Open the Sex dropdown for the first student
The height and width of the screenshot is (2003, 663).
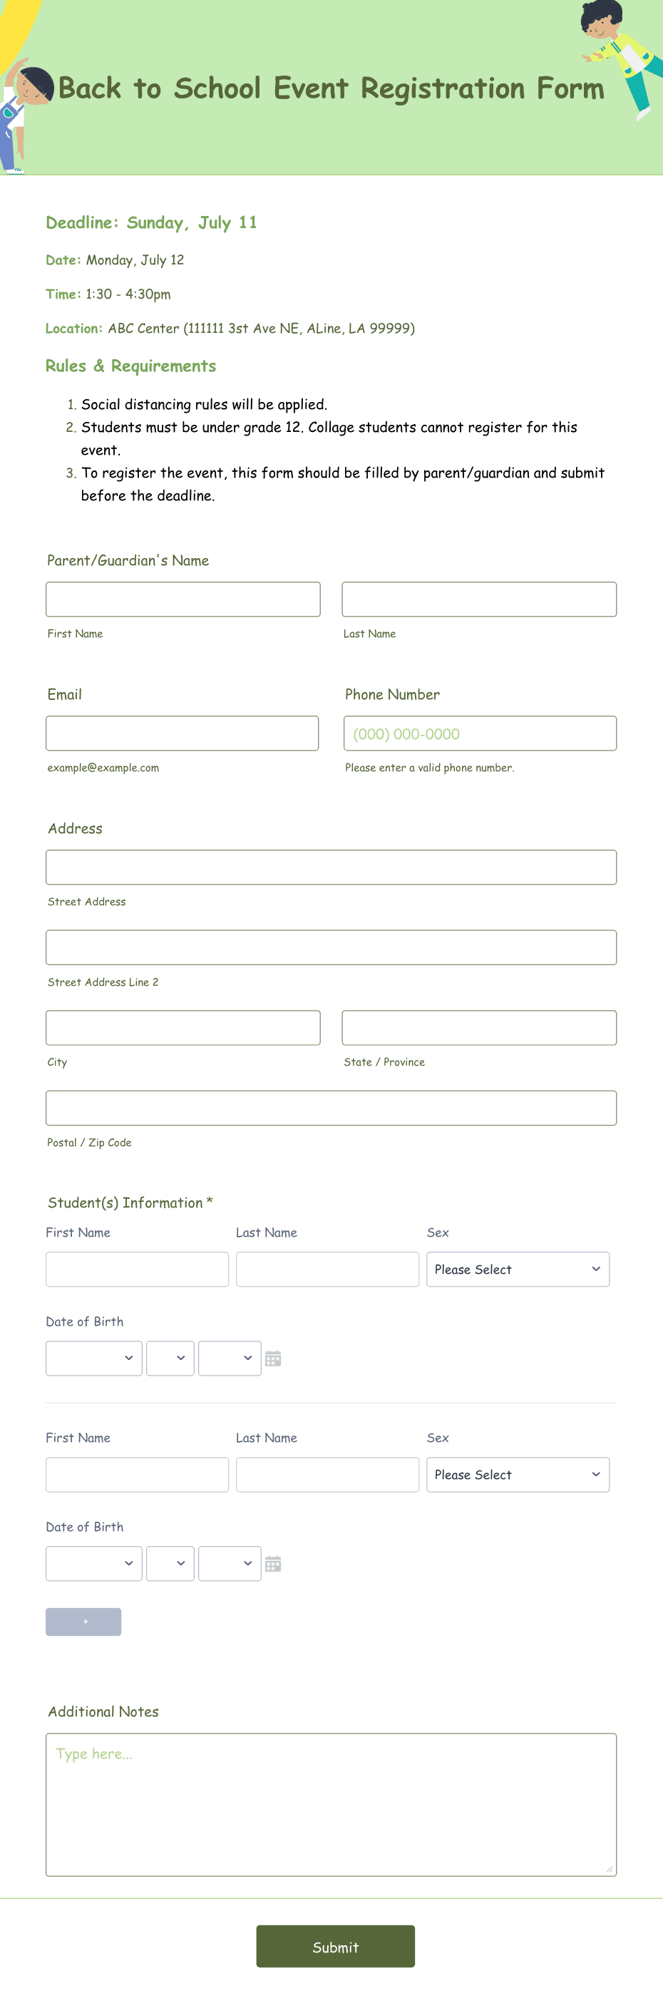click(518, 1269)
